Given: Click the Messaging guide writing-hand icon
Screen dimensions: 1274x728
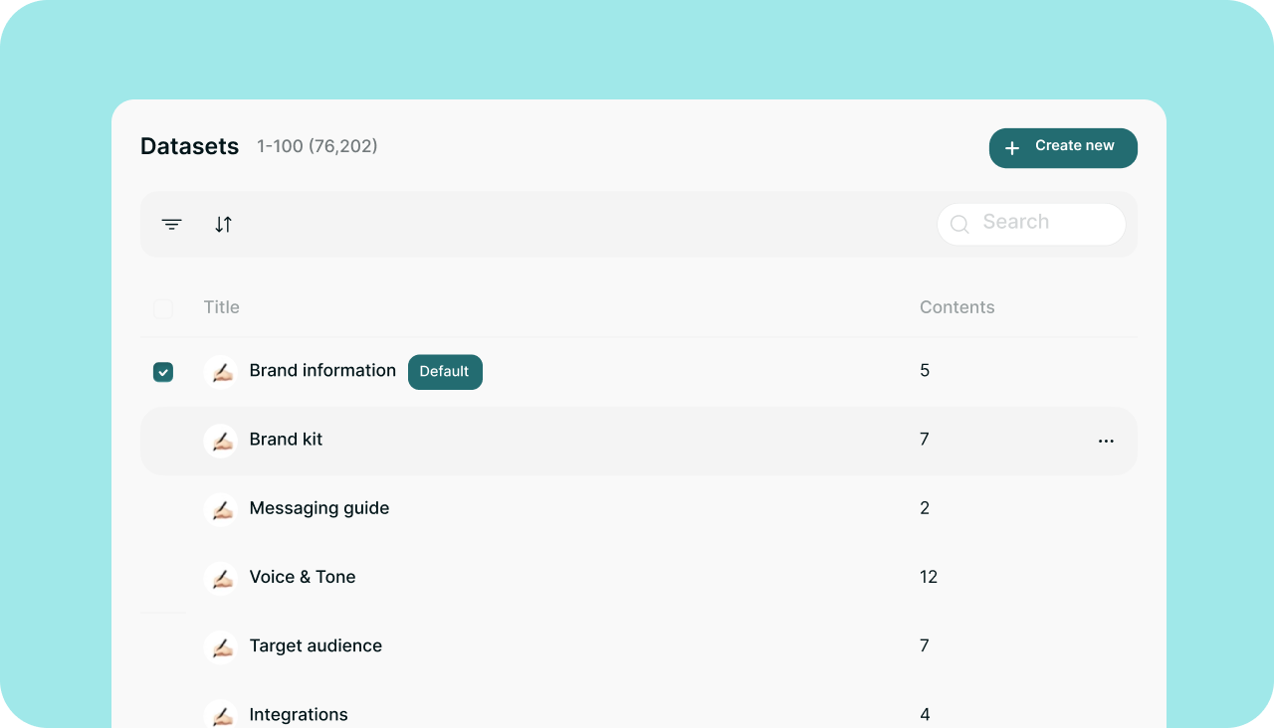Looking at the screenshot, I should [x=221, y=509].
